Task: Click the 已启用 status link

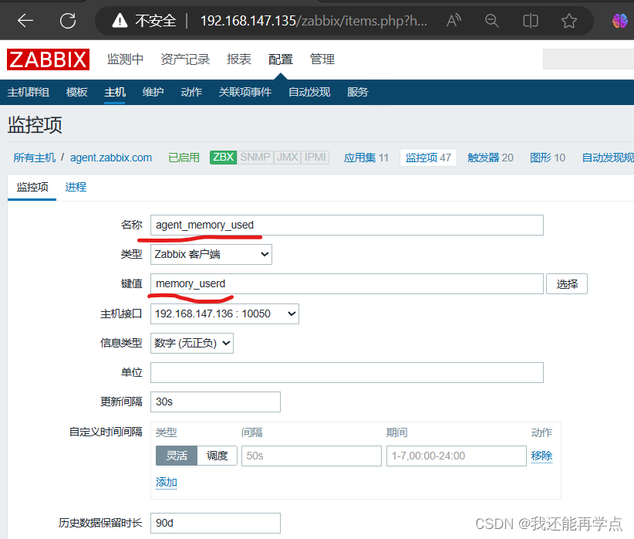Action: click(184, 158)
